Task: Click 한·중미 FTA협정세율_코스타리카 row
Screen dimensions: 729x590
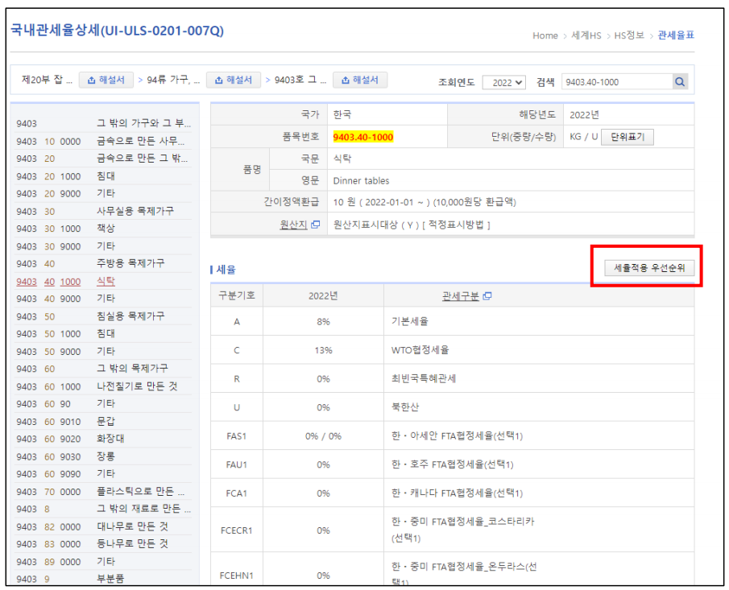Action: click(x=453, y=530)
